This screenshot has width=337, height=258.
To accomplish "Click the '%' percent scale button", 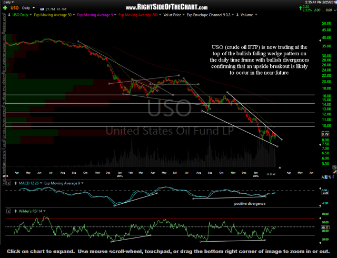I will [330, 177].
